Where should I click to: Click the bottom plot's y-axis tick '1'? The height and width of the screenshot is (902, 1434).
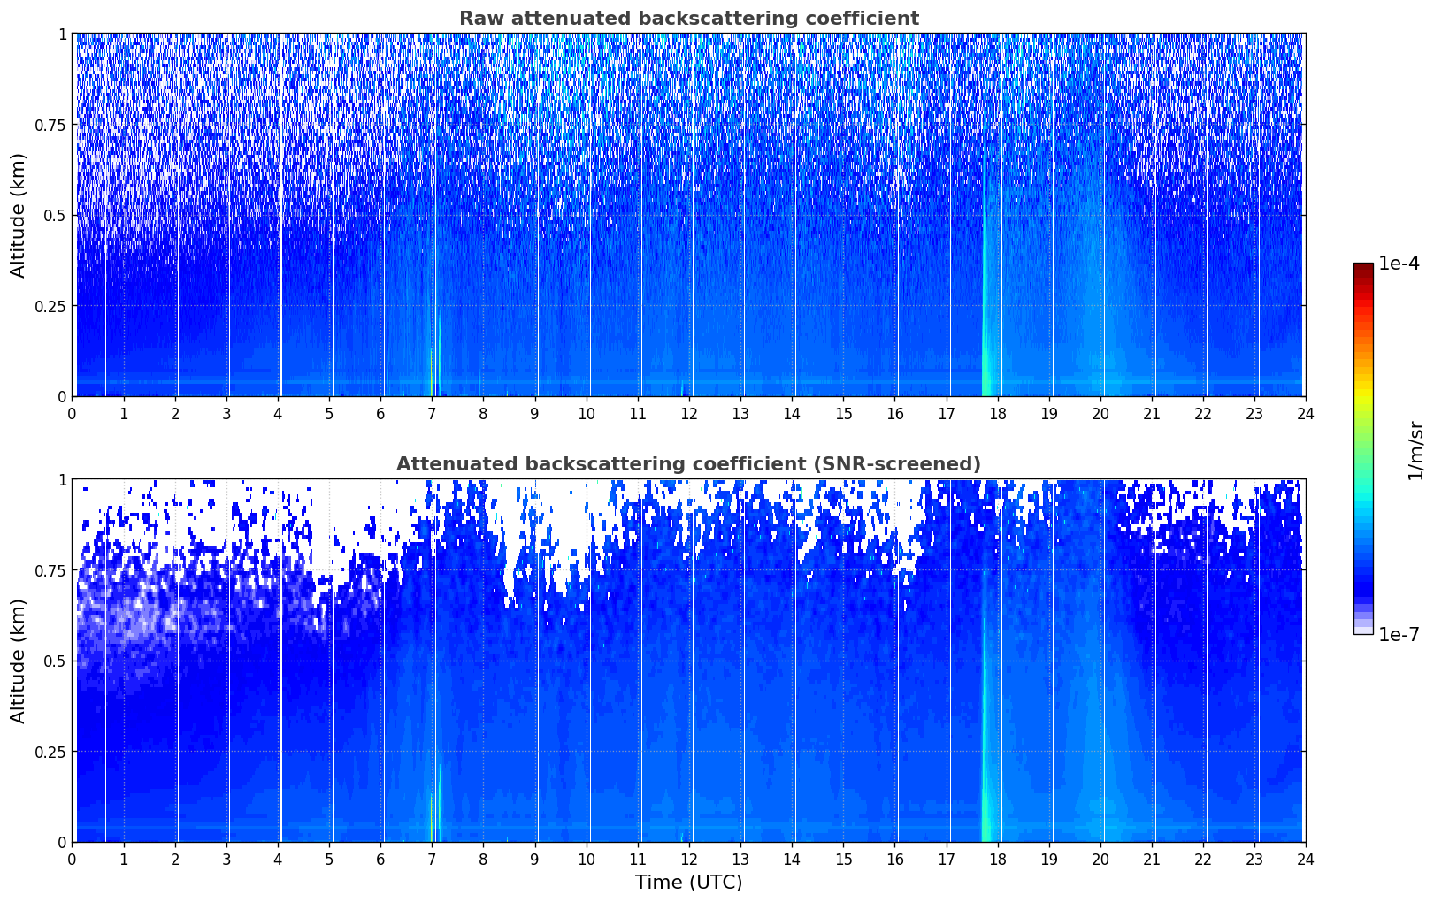(x=62, y=479)
